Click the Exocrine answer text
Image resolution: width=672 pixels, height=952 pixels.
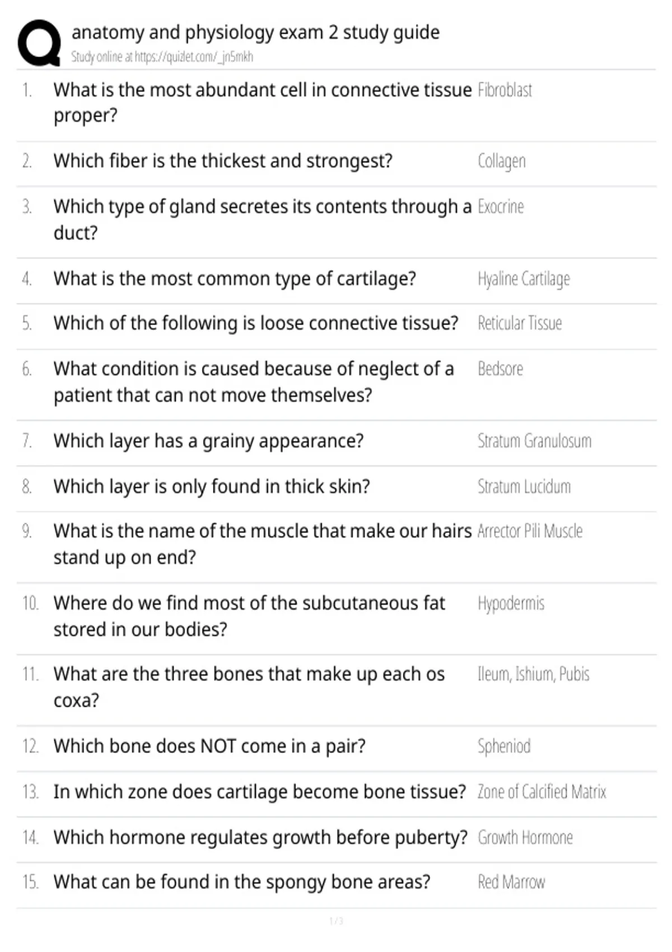[x=501, y=207]
